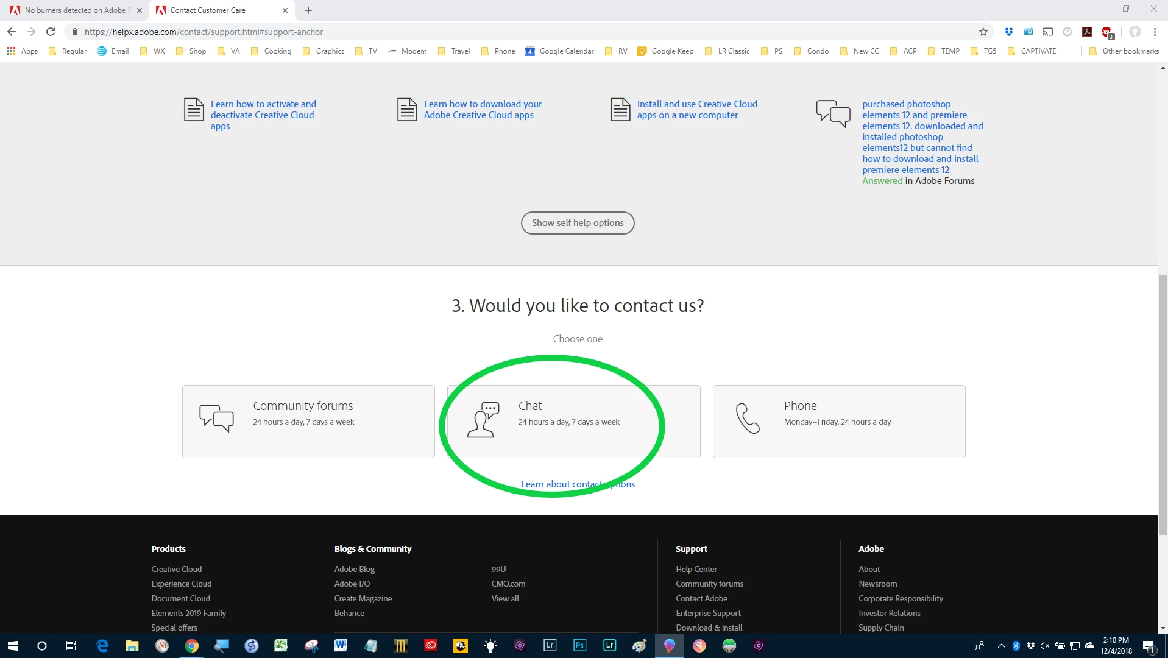The height and width of the screenshot is (658, 1168).
Task: Open the Email bookmark
Action: tap(113, 51)
